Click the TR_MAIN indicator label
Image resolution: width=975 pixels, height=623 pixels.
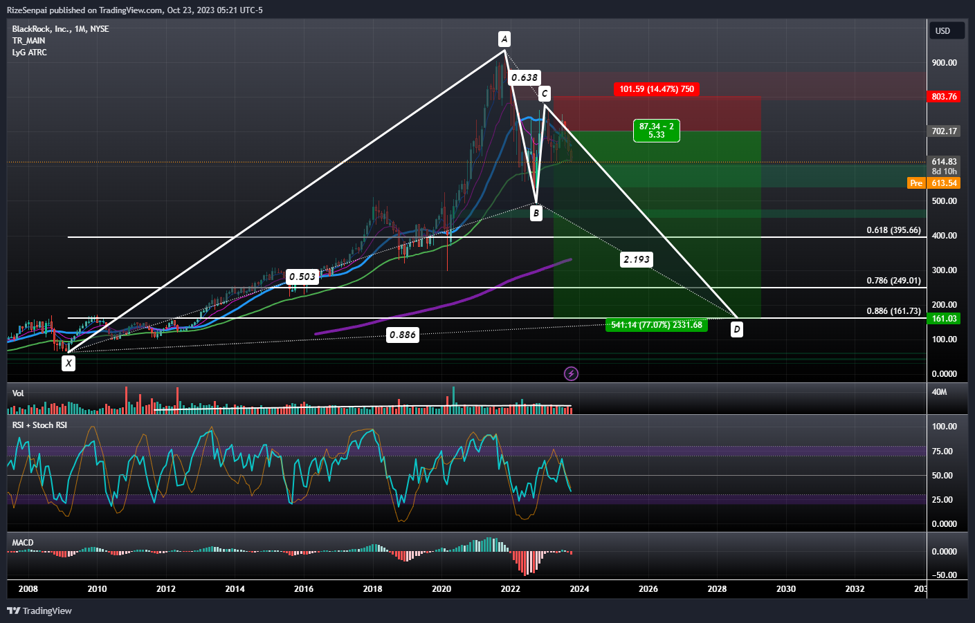[28, 41]
